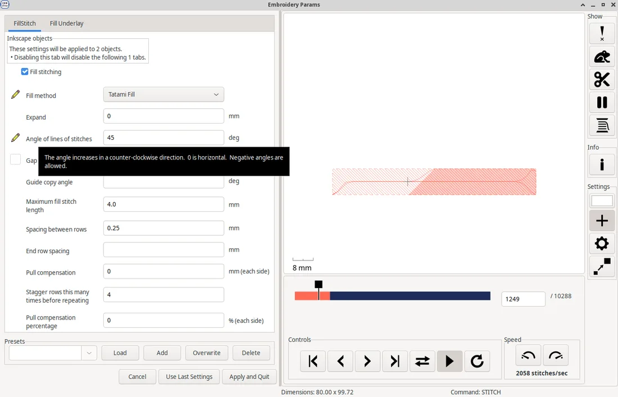Slow down simulation speed

point(528,355)
